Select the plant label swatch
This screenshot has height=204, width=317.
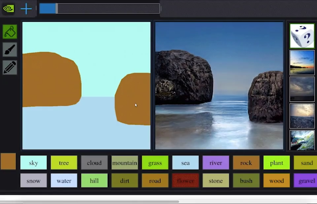pos(277,163)
